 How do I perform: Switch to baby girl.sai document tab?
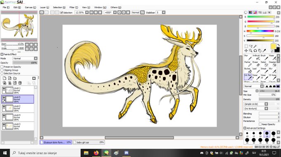(x=88, y=142)
